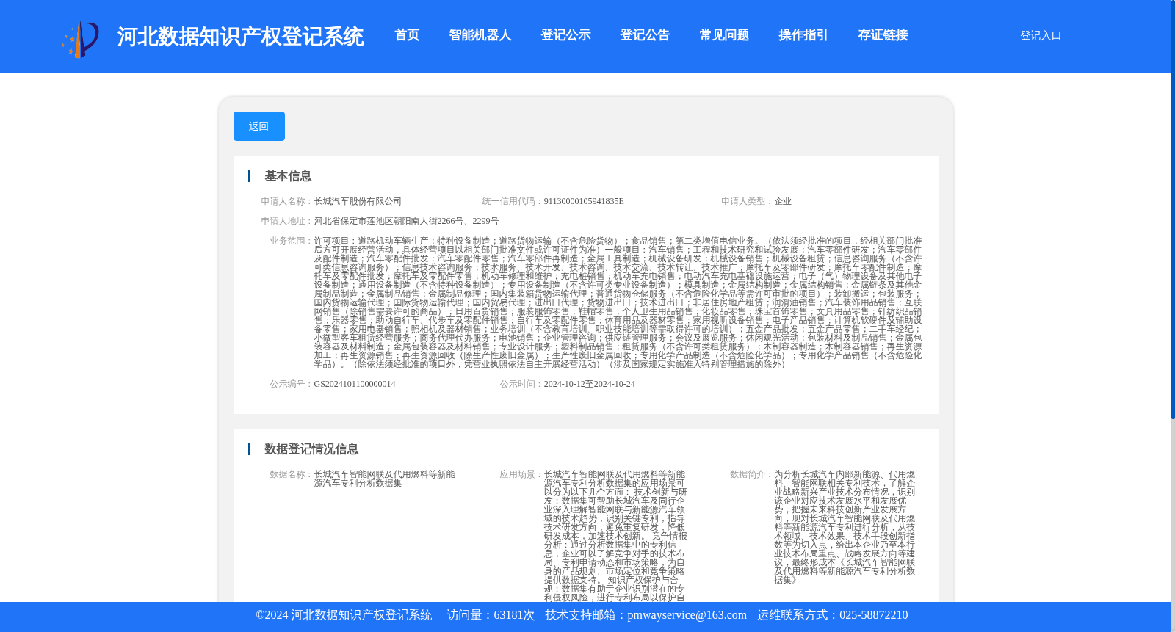This screenshot has width=1175, height=632.
Task: Open 常见问题 section
Action: point(724,35)
